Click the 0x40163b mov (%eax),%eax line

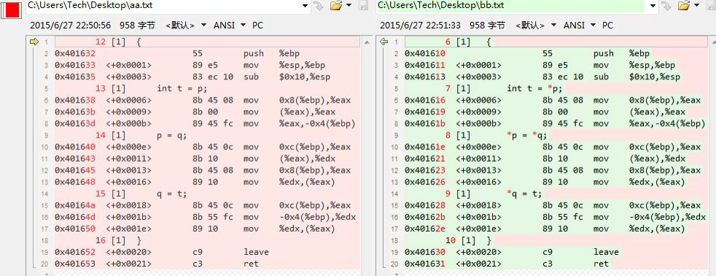point(208,111)
